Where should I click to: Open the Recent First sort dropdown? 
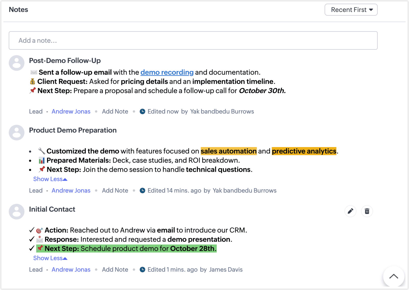tap(351, 10)
